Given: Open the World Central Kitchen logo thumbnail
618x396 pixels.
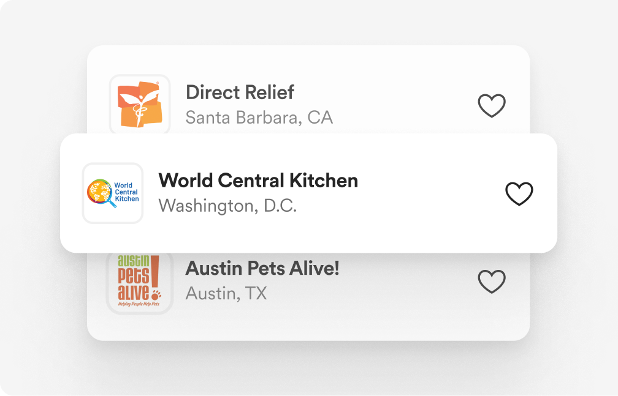Looking at the screenshot, I should (x=113, y=193).
